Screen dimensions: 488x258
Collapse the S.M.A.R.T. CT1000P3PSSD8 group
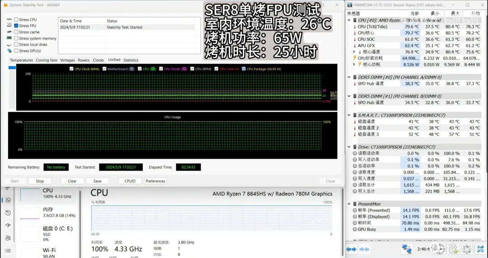pos(349,115)
